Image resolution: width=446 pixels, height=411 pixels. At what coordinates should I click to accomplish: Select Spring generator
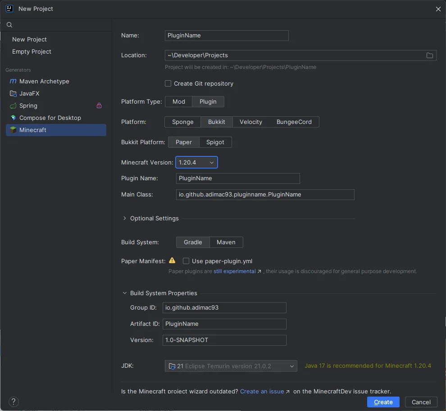point(56,105)
